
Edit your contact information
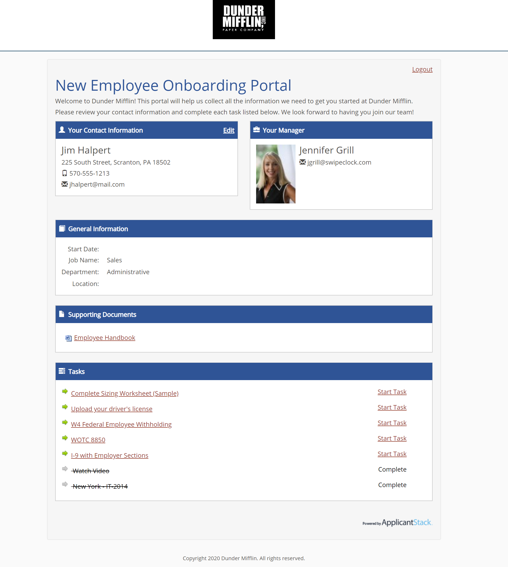point(229,130)
